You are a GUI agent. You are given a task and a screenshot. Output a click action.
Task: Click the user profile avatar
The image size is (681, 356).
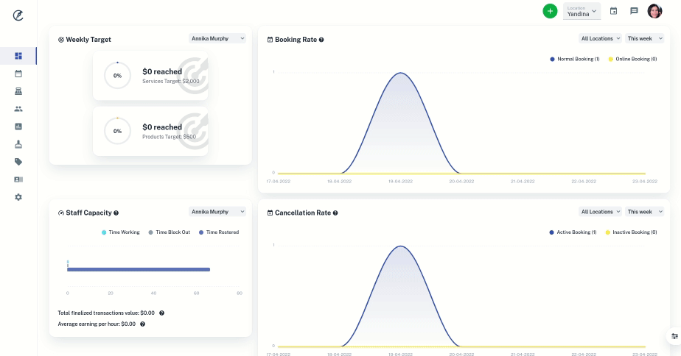click(654, 11)
